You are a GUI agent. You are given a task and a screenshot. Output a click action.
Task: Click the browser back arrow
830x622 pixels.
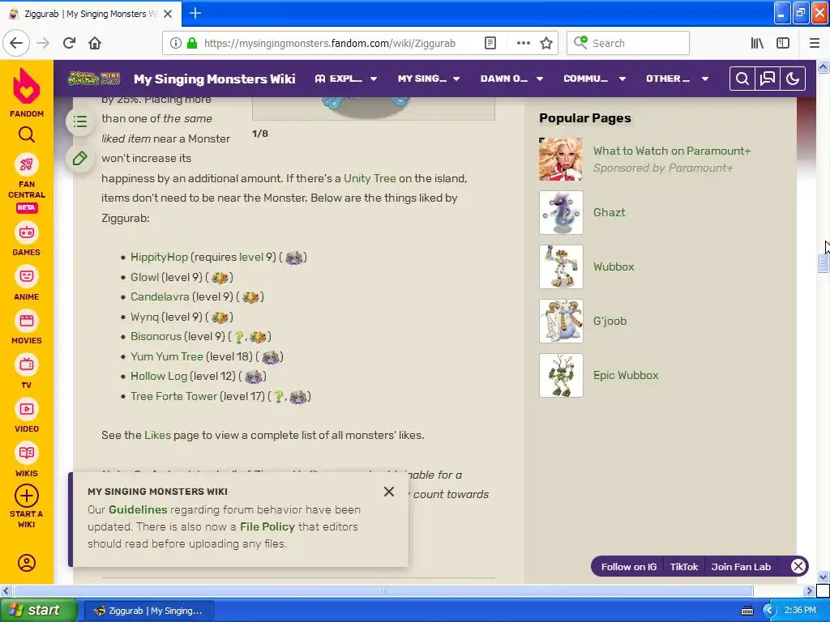[16, 43]
